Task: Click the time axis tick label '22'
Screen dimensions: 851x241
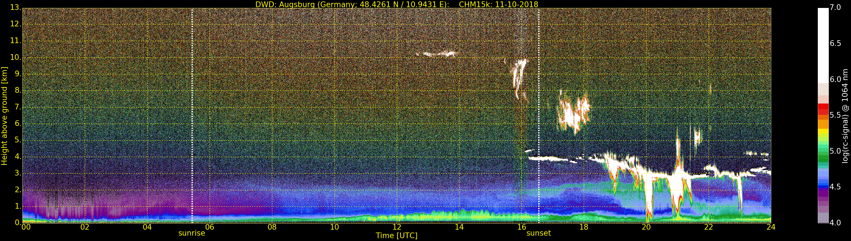Action: point(709,227)
